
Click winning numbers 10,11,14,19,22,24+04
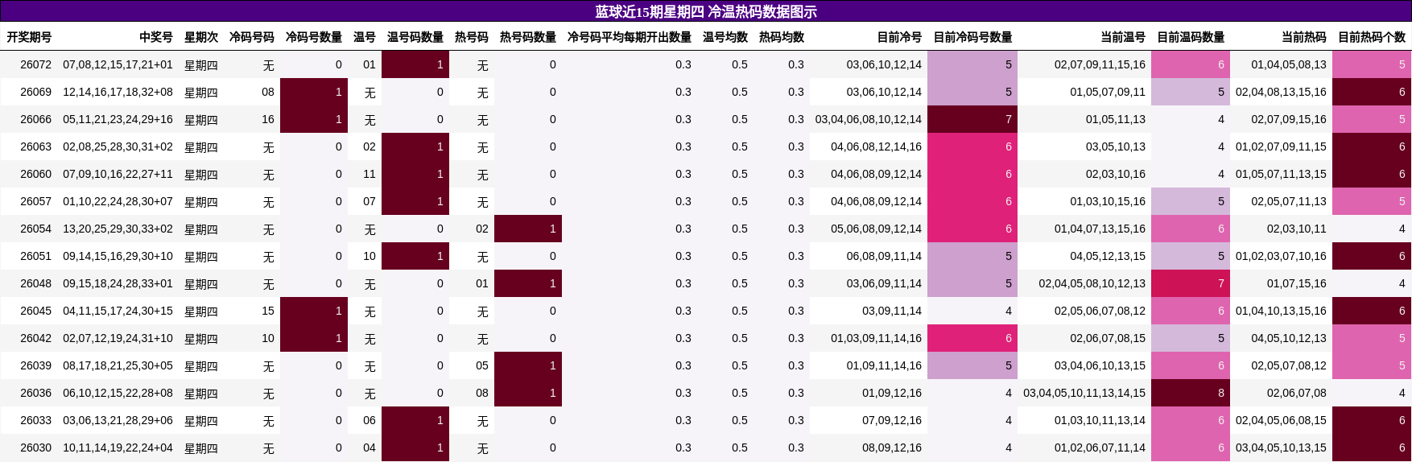(118, 448)
